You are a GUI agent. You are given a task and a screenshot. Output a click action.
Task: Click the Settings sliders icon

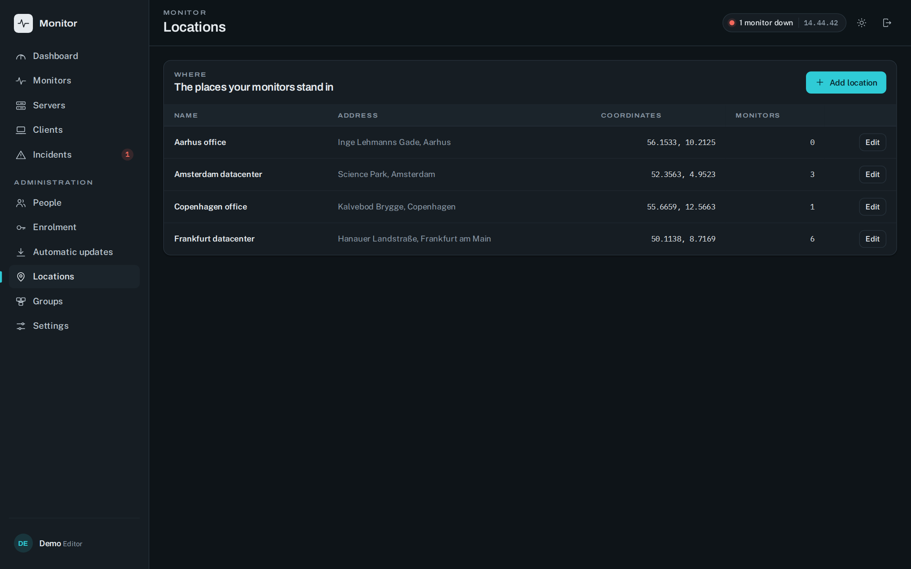pyautogui.click(x=21, y=326)
